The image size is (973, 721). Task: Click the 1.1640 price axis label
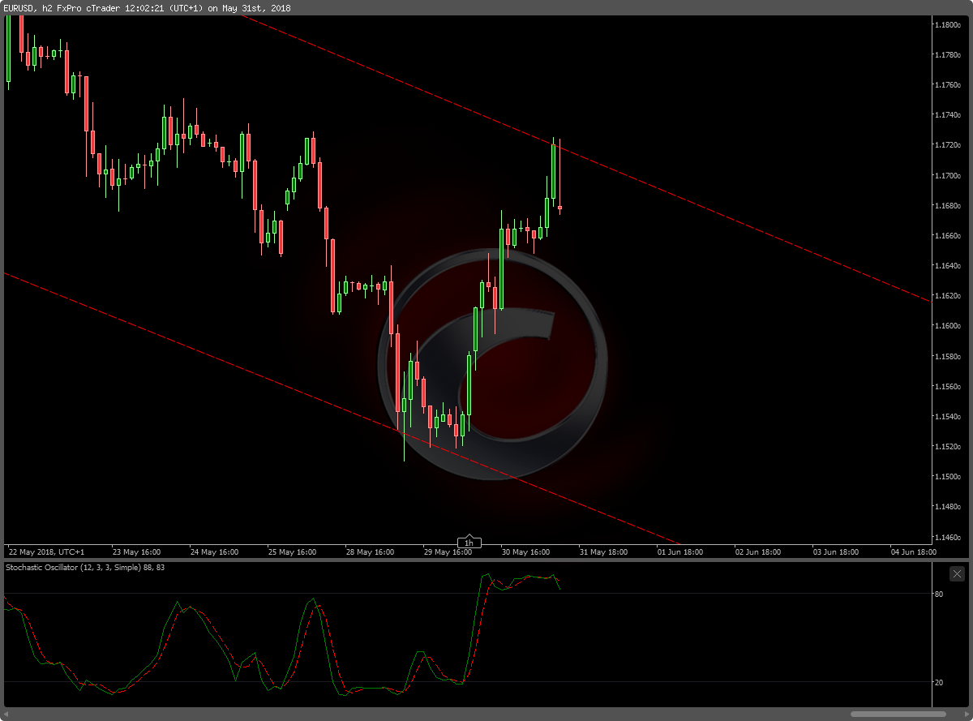[947, 266]
